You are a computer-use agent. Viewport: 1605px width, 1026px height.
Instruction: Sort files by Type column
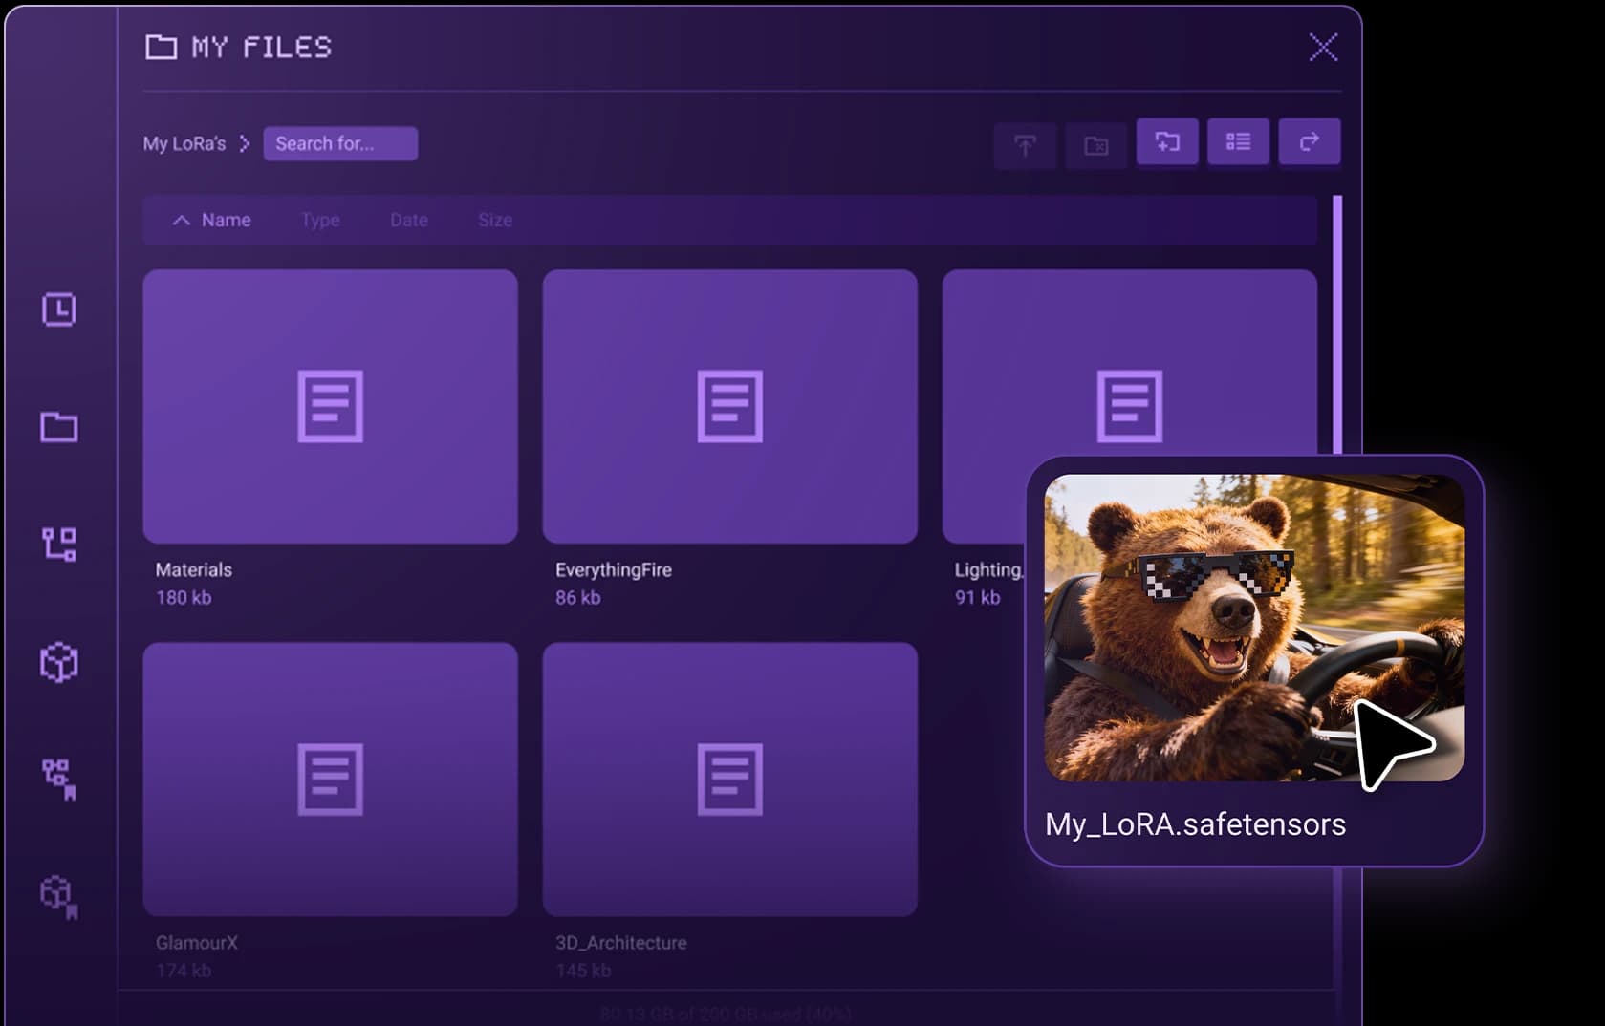[320, 220]
